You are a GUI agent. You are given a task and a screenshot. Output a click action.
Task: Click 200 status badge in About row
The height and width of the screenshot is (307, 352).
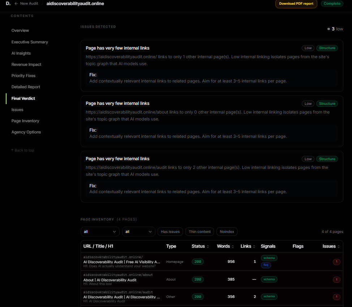click(198, 280)
